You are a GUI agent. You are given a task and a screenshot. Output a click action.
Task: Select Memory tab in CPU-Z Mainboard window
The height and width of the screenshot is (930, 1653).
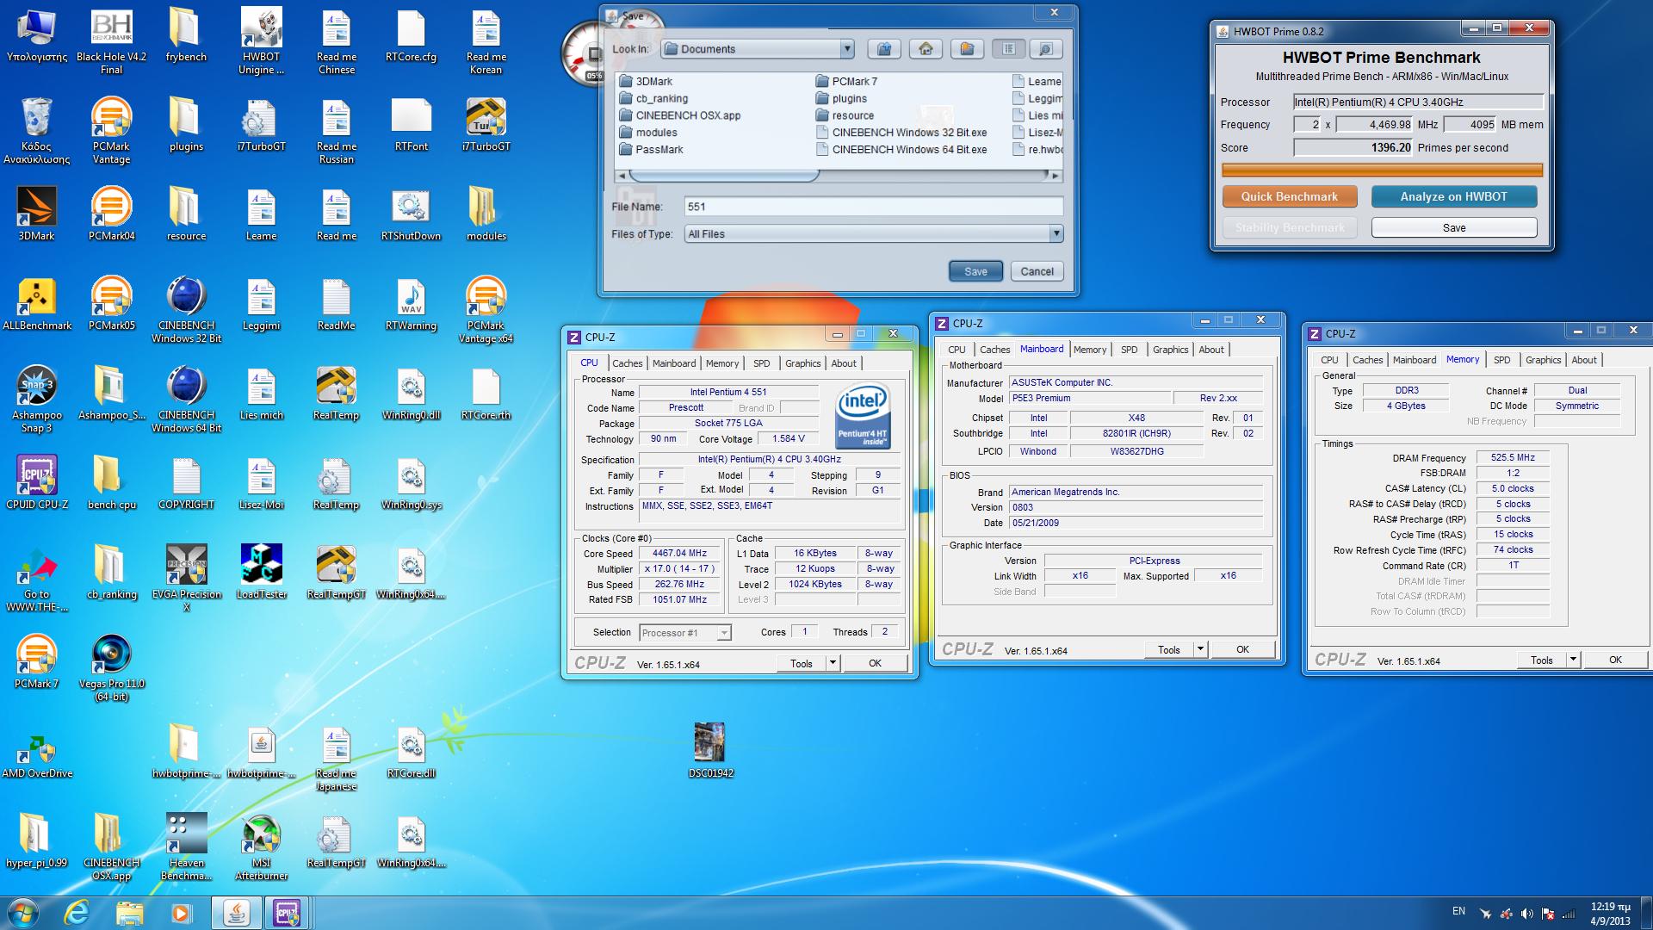tap(1090, 350)
